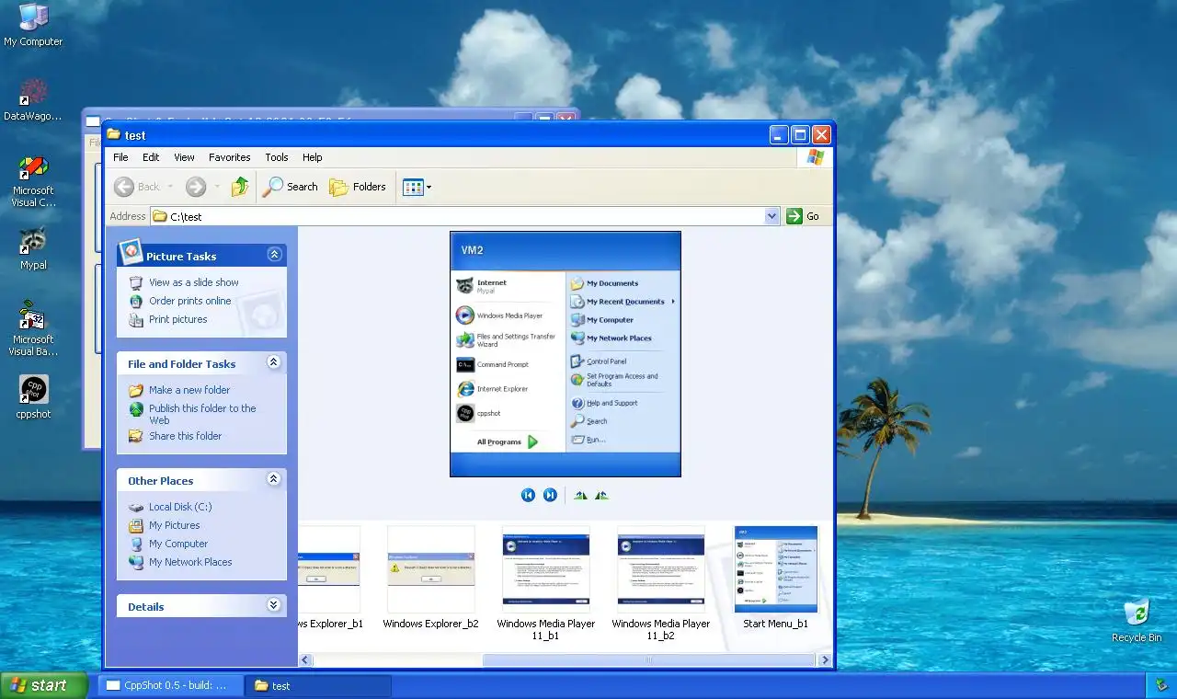Expand the Details panel

pyautogui.click(x=273, y=605)
